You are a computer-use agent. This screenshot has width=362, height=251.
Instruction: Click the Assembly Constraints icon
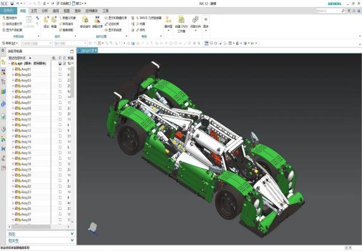(97, 22)
